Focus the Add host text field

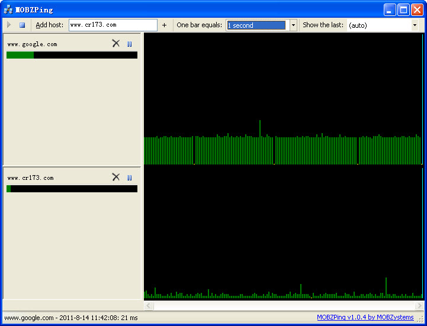click(x=113, y=25)
